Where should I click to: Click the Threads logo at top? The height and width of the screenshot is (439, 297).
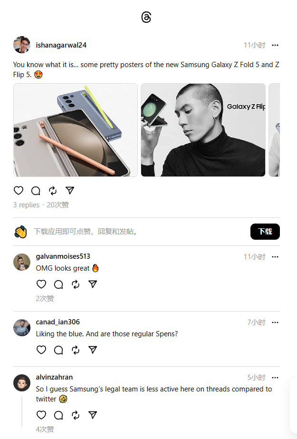146,17
